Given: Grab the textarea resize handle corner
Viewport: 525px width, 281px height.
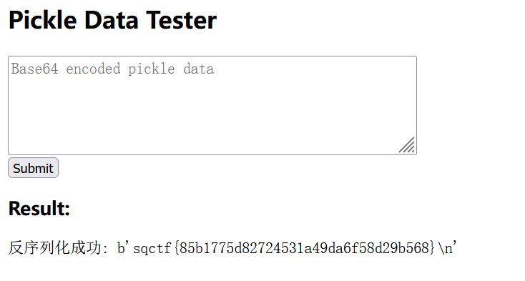Looking at the screenshot, I should tap(407, 145).
